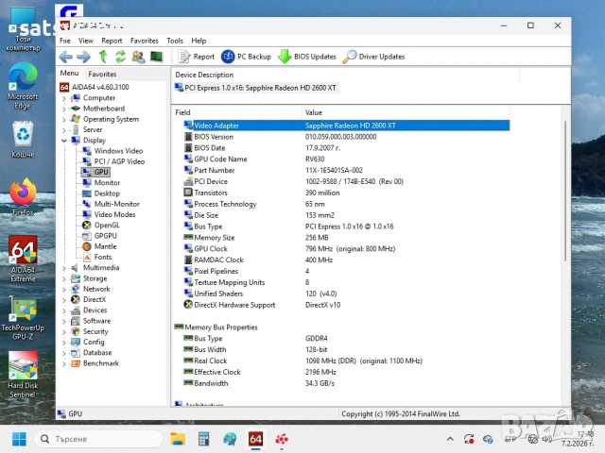Check Driver Updates from toolbar
This screenshot has height=453, width=605.
tap(373, 57)
